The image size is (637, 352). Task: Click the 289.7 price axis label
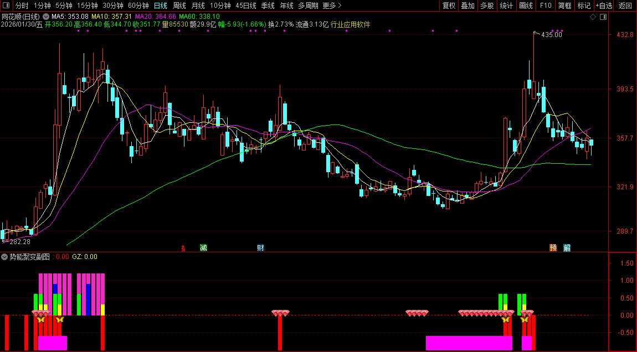tap(625, 231)
